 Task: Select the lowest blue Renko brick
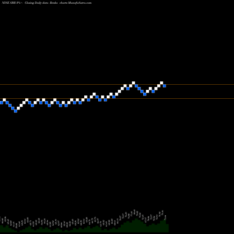pos(15,111)
